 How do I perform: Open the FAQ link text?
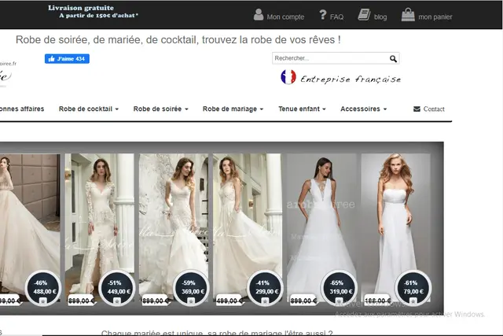[336, 17]
